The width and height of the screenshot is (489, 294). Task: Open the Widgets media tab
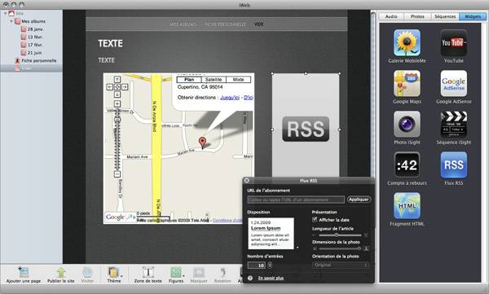click(x=473, y=16)
